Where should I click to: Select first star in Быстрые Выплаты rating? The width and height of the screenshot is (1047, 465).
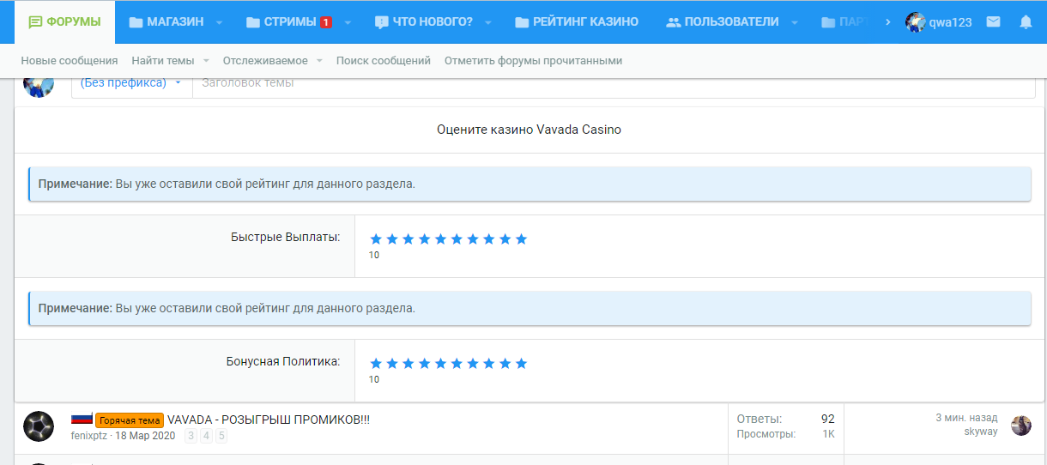[x=376, y=239]
